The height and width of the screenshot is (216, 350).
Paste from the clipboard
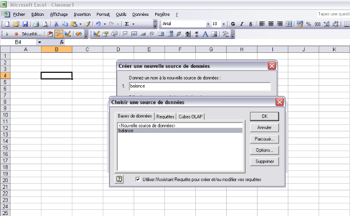click(x=74, y=24)
